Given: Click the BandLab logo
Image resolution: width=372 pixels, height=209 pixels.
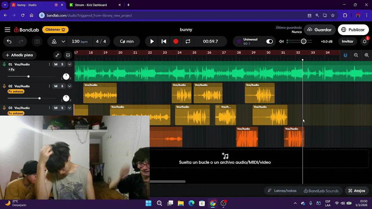Looking at the screenshot, I should click(26, 30).
